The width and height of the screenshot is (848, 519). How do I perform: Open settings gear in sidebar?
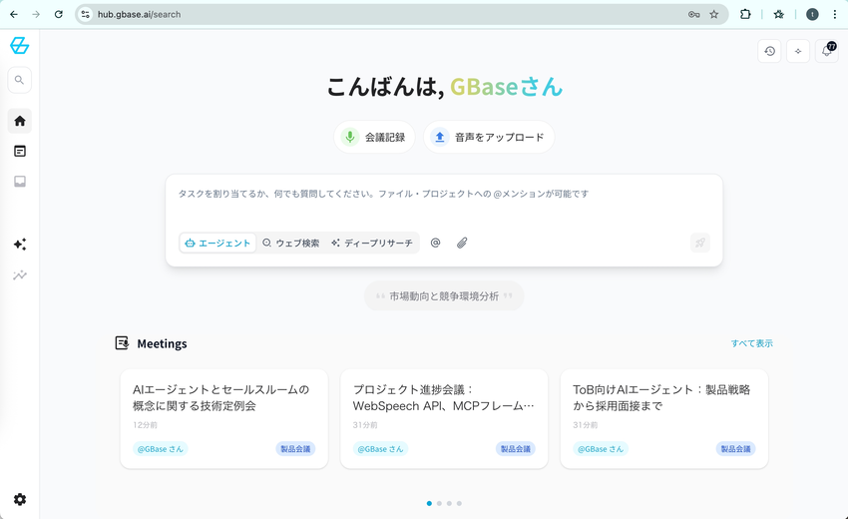point(20,499)
